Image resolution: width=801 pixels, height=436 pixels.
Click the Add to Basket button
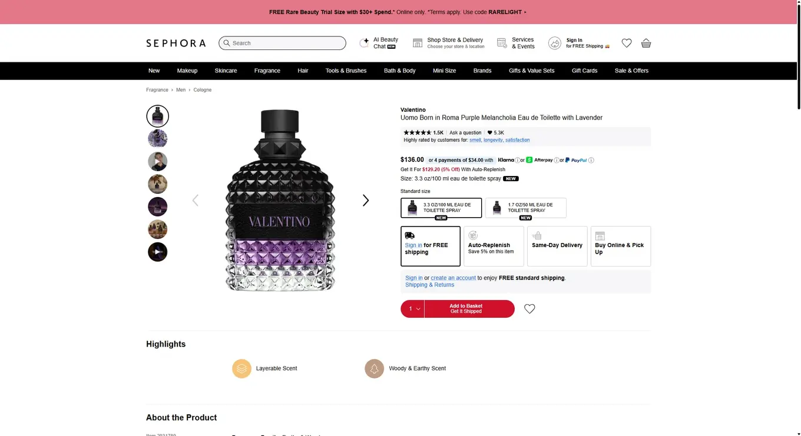[466, 308]
